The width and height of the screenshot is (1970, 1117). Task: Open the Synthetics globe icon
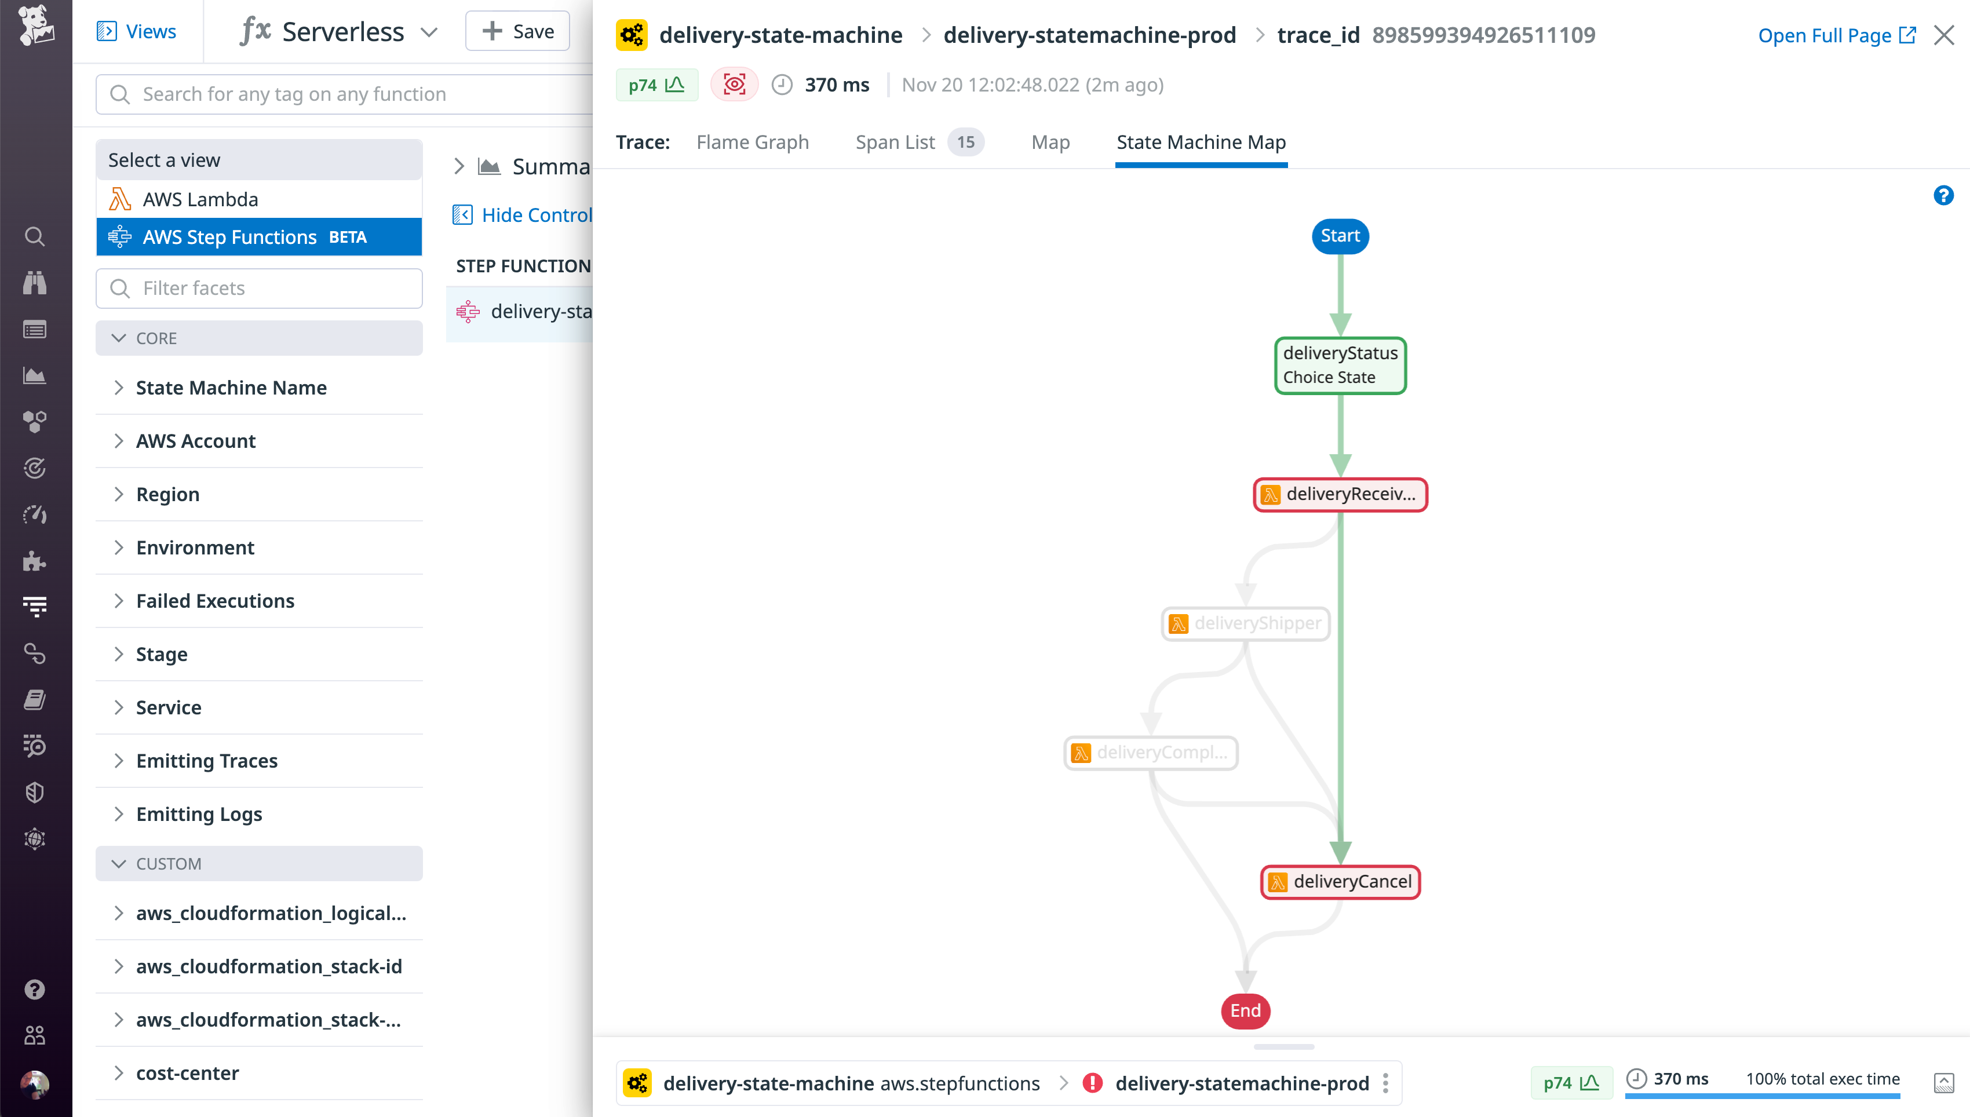click(35, 838)
